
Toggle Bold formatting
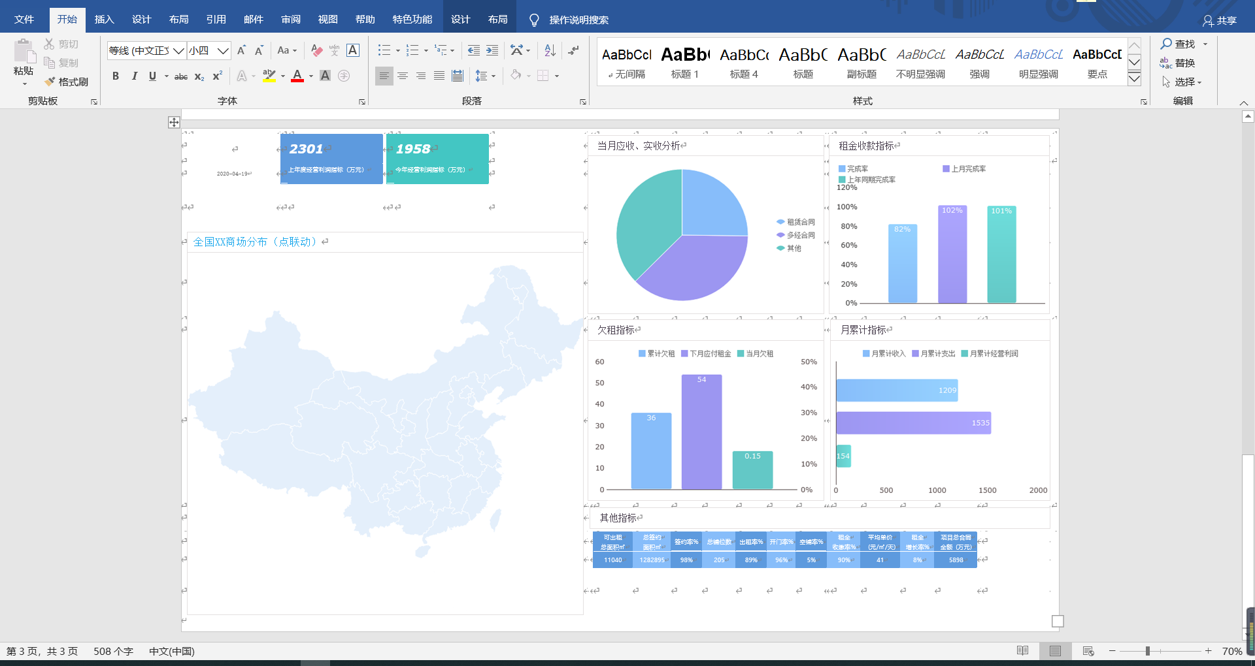click(x=116, y=76)
